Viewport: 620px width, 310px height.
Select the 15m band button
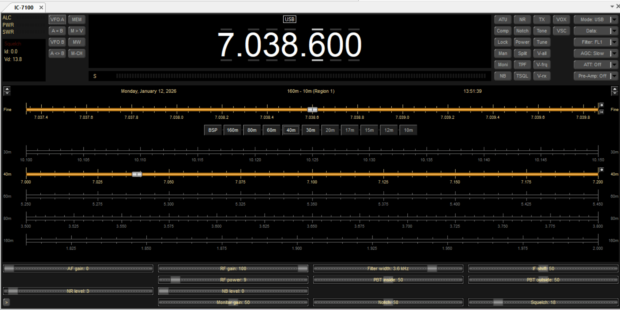(x=369, y=130)
